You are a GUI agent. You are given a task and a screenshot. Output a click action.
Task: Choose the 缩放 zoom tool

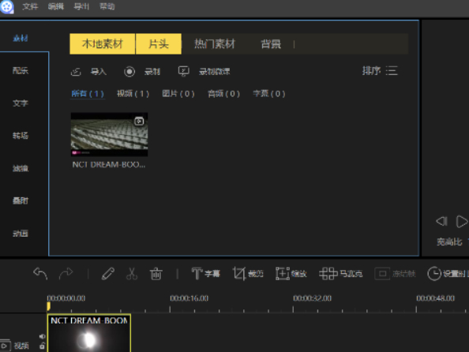click(291, 273)
